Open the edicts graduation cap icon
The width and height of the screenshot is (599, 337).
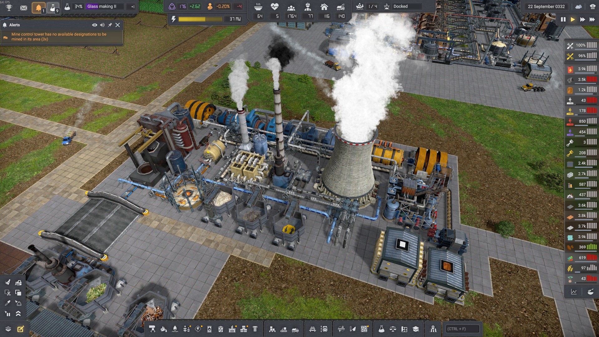tap(416, 329)
